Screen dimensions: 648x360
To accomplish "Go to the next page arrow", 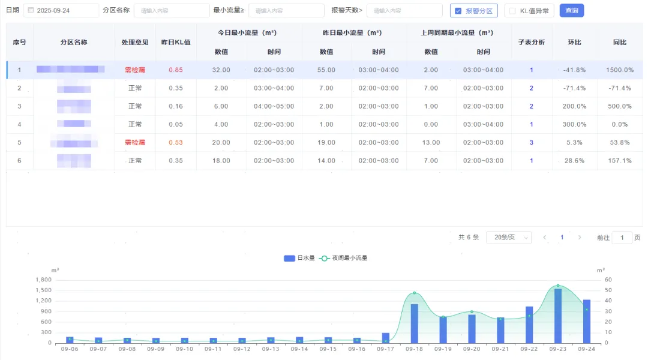I will 579,238.
